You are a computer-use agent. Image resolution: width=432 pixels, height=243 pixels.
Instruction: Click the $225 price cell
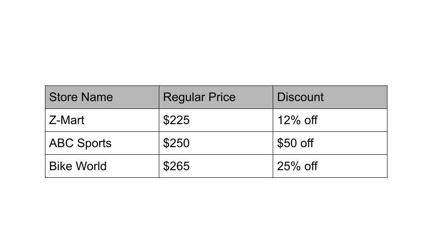216,120
